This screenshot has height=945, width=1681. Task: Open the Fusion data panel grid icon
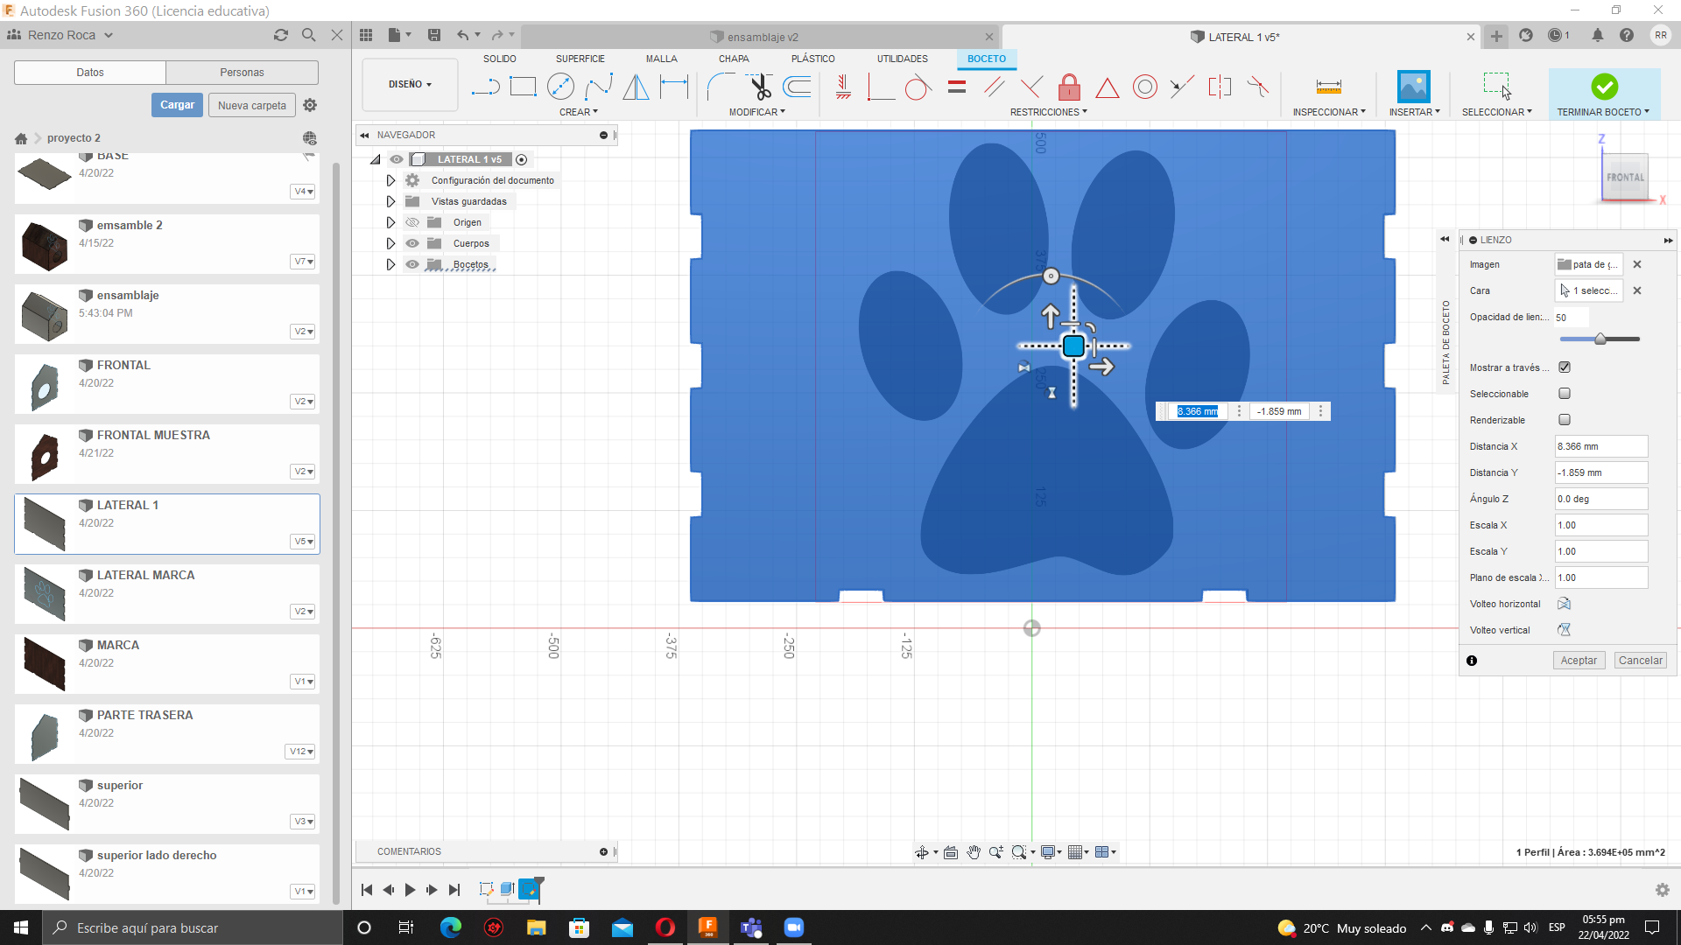(366, 35)
